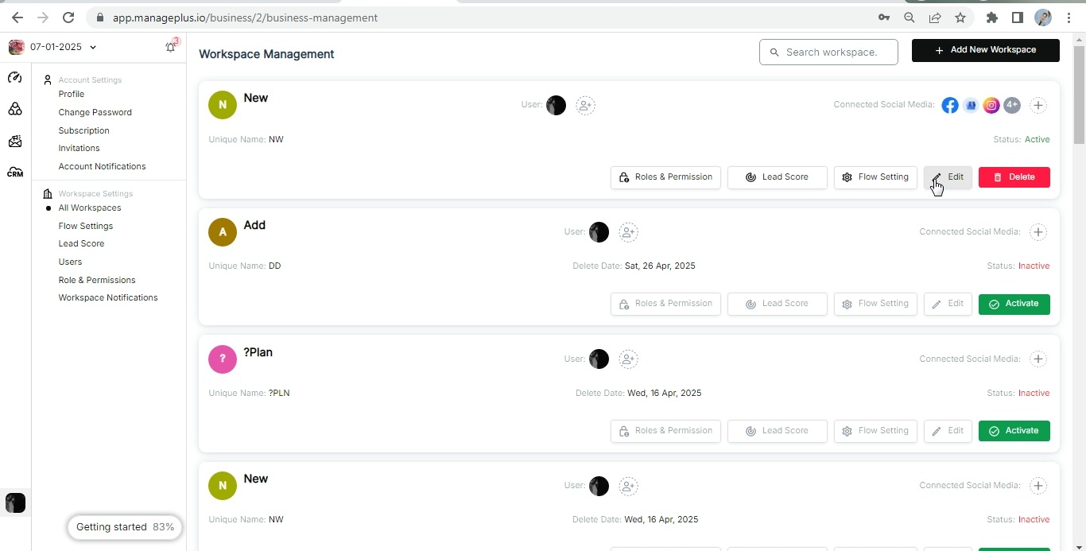The width and height of the screenshot is (1086, 551).
Task: Delete the active New workspace
Action: coord(1014,177)
